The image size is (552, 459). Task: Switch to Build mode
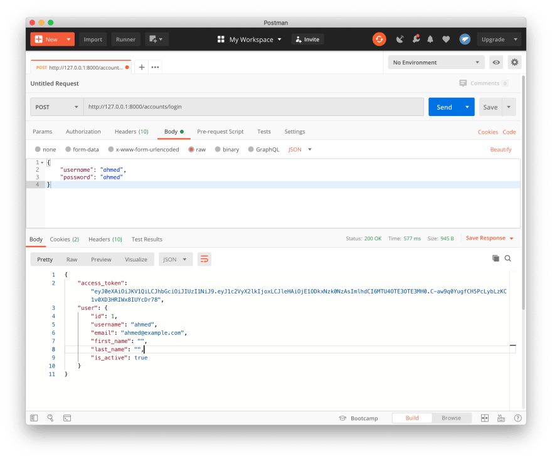point(412,418)
